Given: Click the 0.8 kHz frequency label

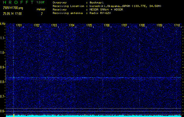Looking at the screenshot, I should click(x=2, y=82).
